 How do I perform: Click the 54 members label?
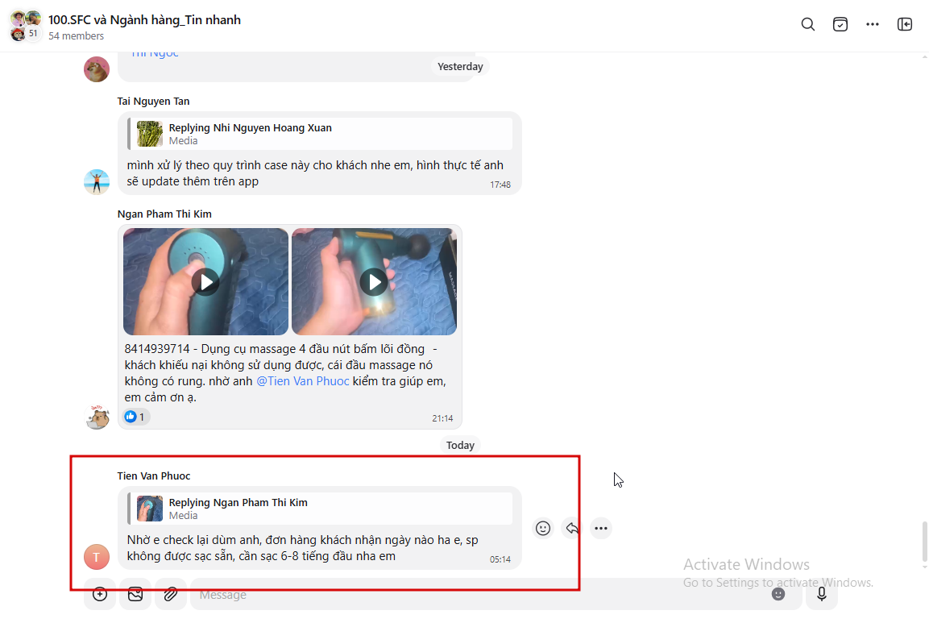point(76,36)
